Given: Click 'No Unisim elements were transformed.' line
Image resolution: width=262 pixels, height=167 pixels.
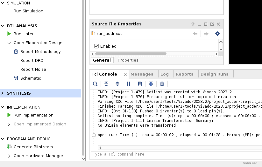Looking at the screenshot, I should pyautogui.click(x=138, y=125).
